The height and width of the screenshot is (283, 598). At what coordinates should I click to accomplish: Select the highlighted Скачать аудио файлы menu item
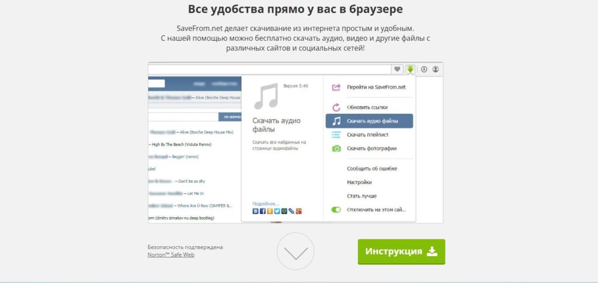click(369, 121)
